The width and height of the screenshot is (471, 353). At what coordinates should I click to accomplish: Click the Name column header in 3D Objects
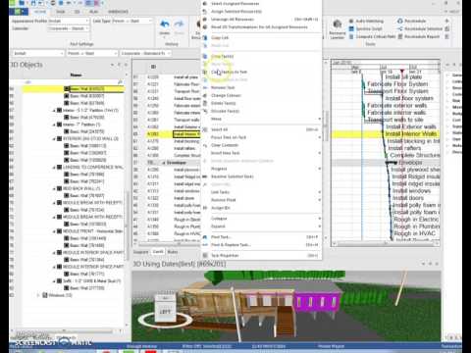[x=76, y=75]
